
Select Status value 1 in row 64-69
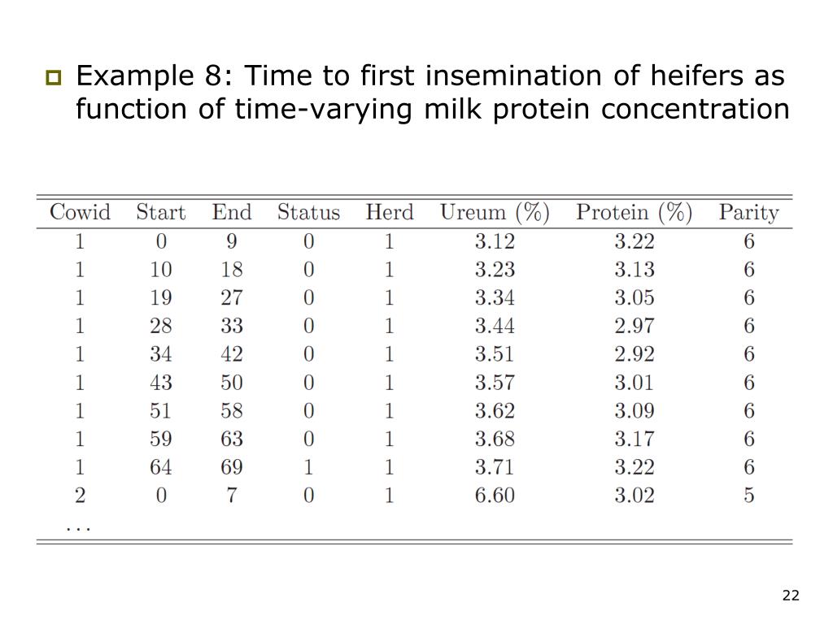click(x=308, y=467)
